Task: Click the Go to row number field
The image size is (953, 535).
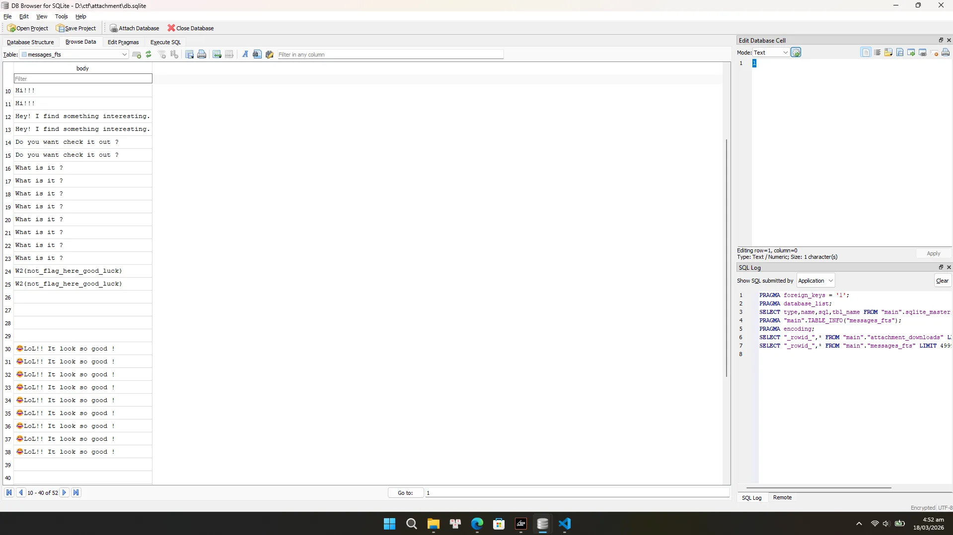Action: point(577,493)
